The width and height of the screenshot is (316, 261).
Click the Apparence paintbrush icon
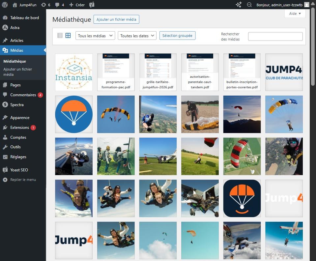click(5, 118)
